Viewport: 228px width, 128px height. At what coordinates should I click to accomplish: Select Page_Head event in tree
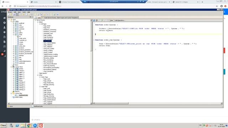pyautogui.click(x=47, y=26)
